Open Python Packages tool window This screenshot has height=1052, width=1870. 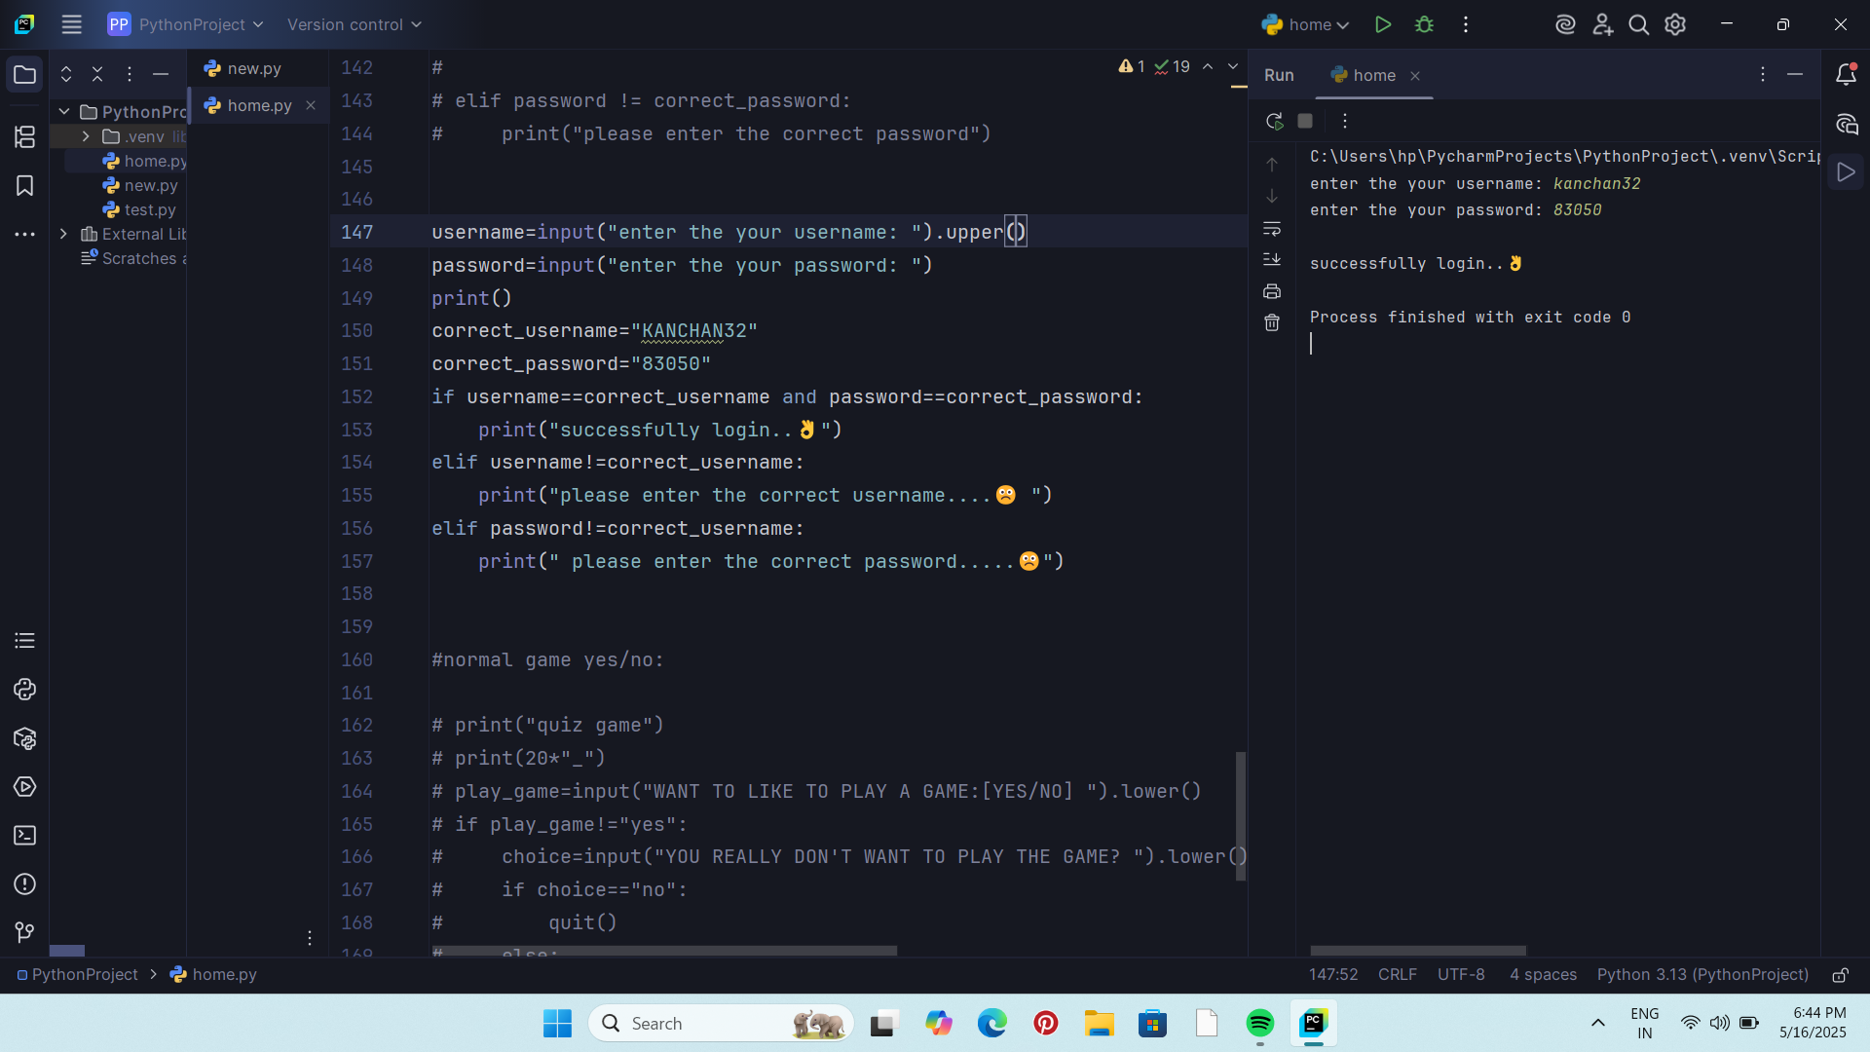[24, 738]
